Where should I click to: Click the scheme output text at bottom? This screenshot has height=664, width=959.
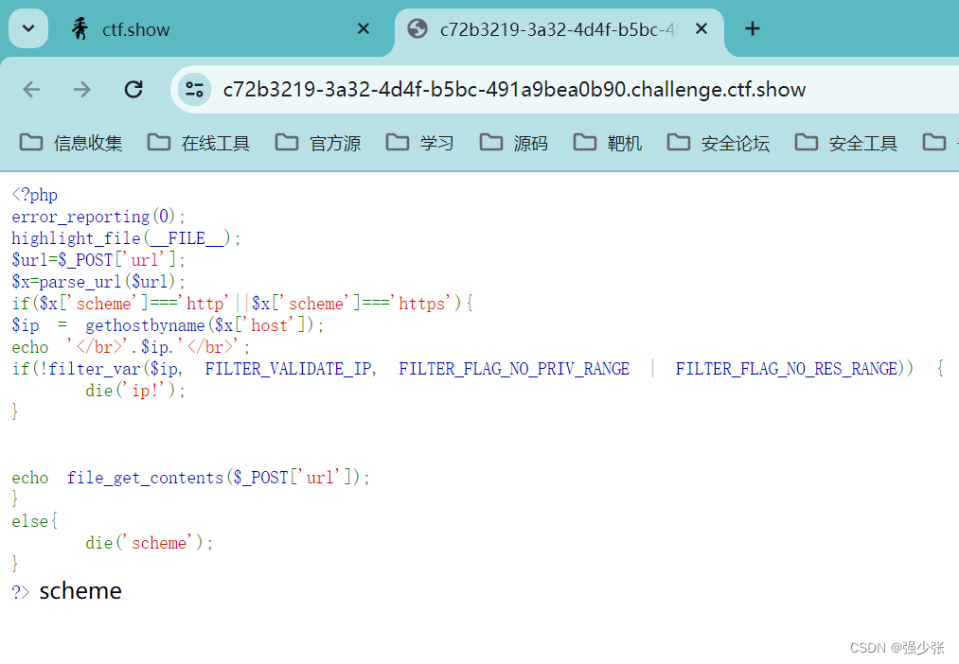coord(80,591)
